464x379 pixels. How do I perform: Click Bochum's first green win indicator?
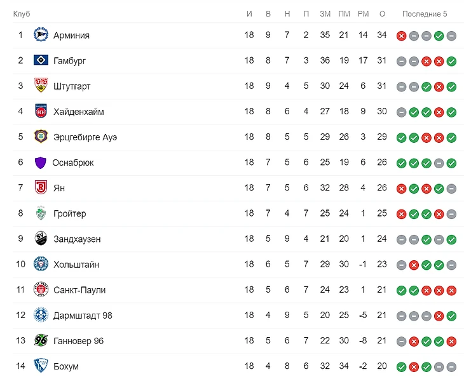[401, 366]
